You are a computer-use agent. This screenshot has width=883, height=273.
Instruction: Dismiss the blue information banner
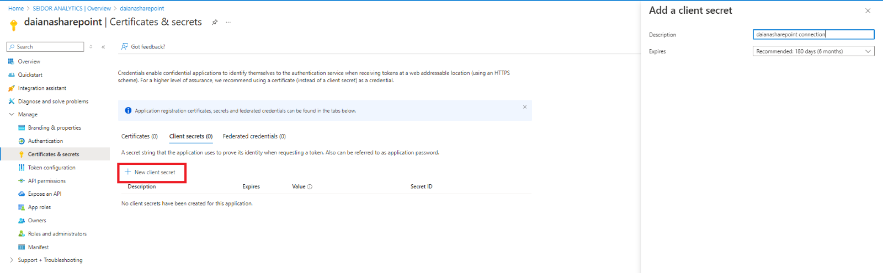[x=525, y=107]
